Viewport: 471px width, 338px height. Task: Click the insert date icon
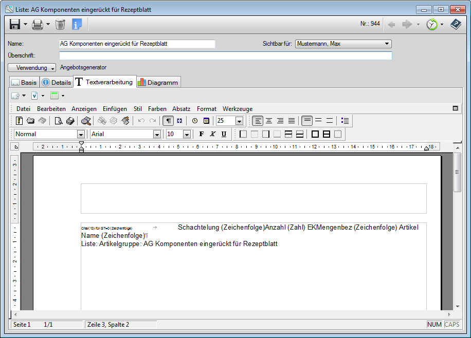pos(207,121)
